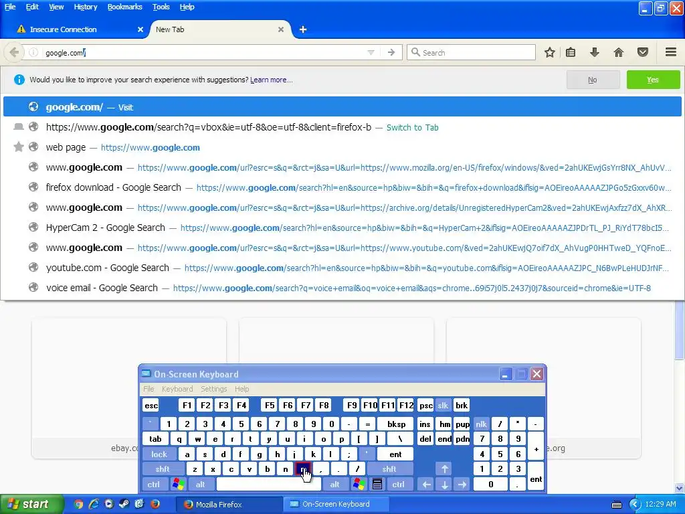Expand hidden tray icons with the arrow
The height and width of the screenshot is (514, 685).
click(x=634, y=505)
